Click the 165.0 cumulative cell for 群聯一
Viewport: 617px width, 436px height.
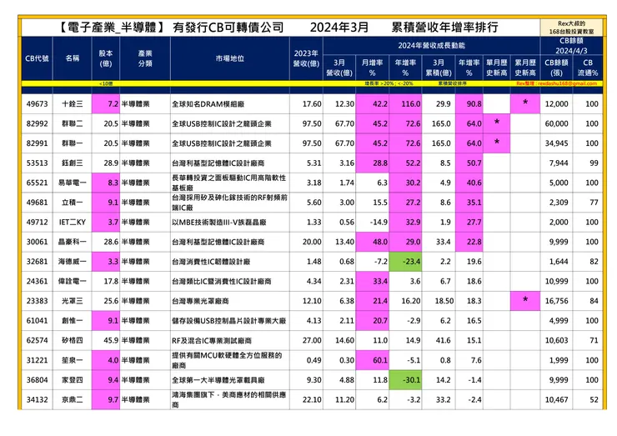point(439,143)
